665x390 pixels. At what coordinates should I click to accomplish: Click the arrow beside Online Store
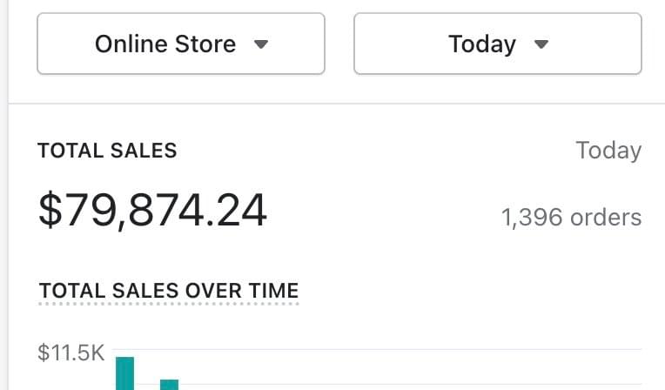coord(260,44)
